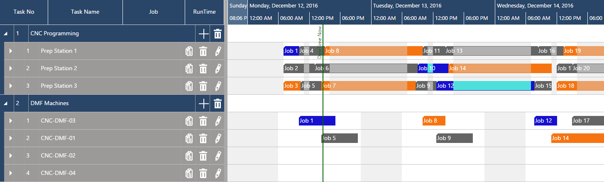
Task: Click the Date Time Now marker line
Action: pyautogui.click(x=323, y=104)
